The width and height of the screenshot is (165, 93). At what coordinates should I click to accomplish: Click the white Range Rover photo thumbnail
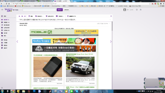click(x=80, y=67)
